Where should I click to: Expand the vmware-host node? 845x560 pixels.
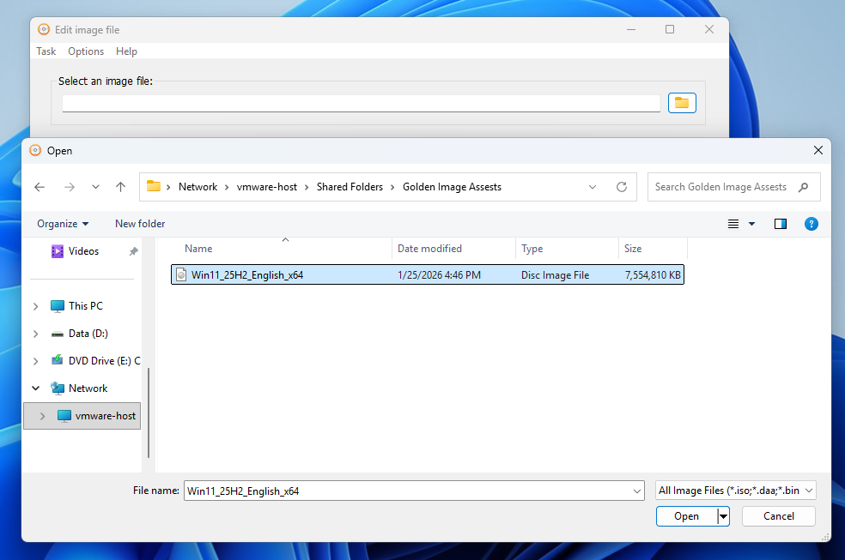tap(42, 416)
